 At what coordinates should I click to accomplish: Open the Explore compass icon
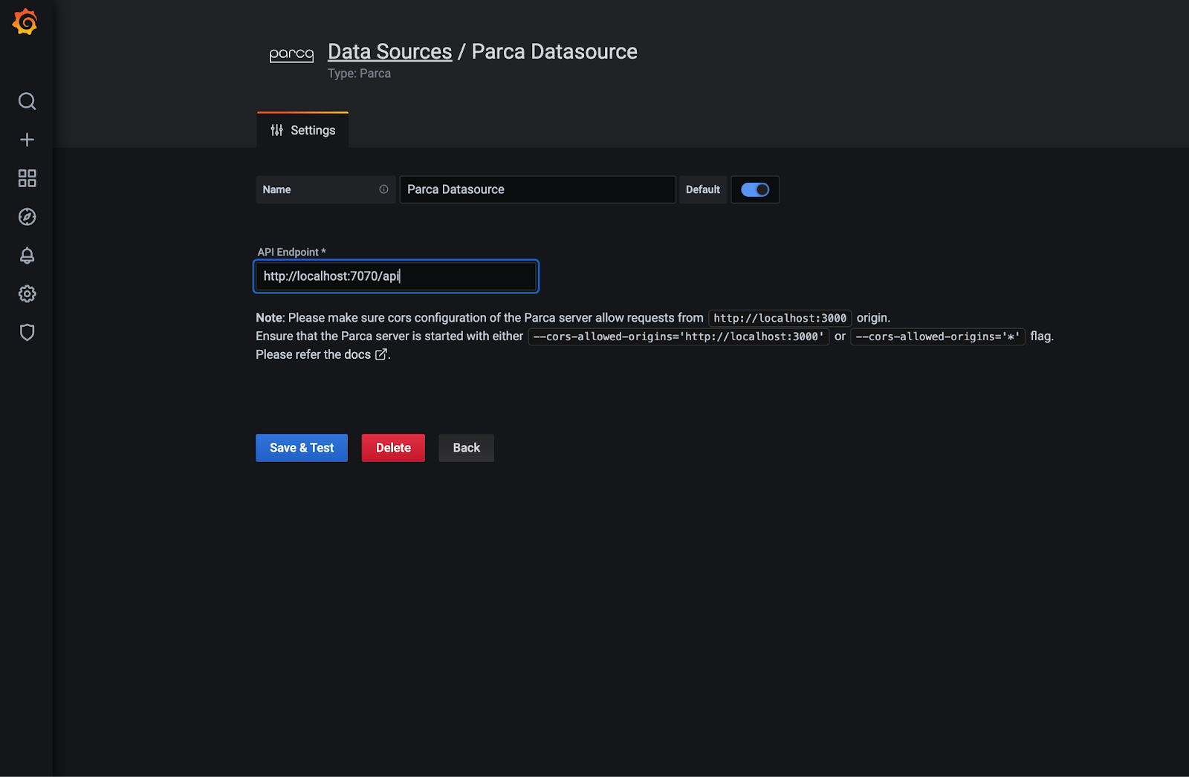tap(27, 217)
